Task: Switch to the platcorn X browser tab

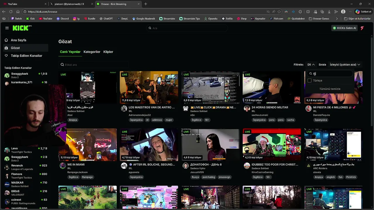Action: 71,4
